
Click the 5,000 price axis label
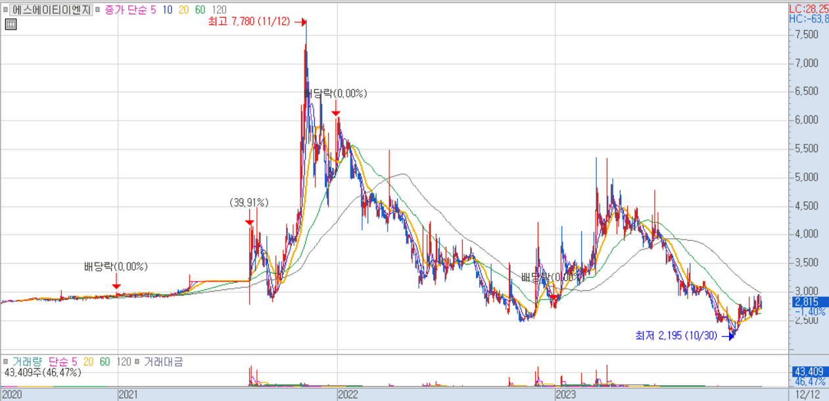[x=806, y=177]
